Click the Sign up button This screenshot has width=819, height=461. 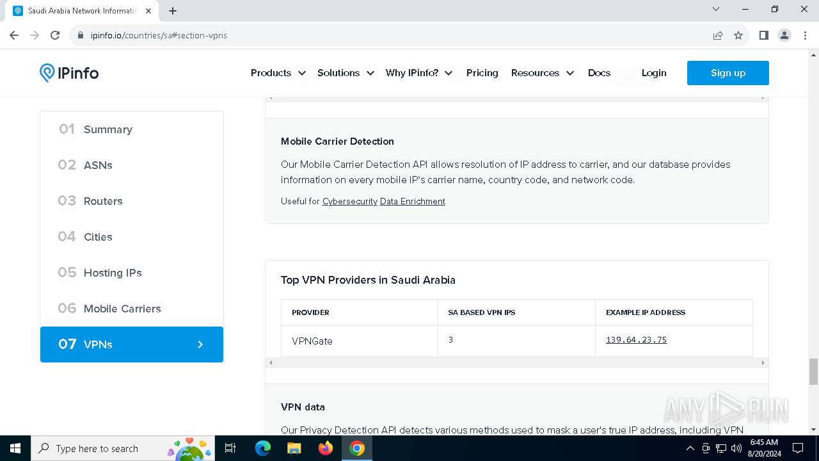pos(728,73)
